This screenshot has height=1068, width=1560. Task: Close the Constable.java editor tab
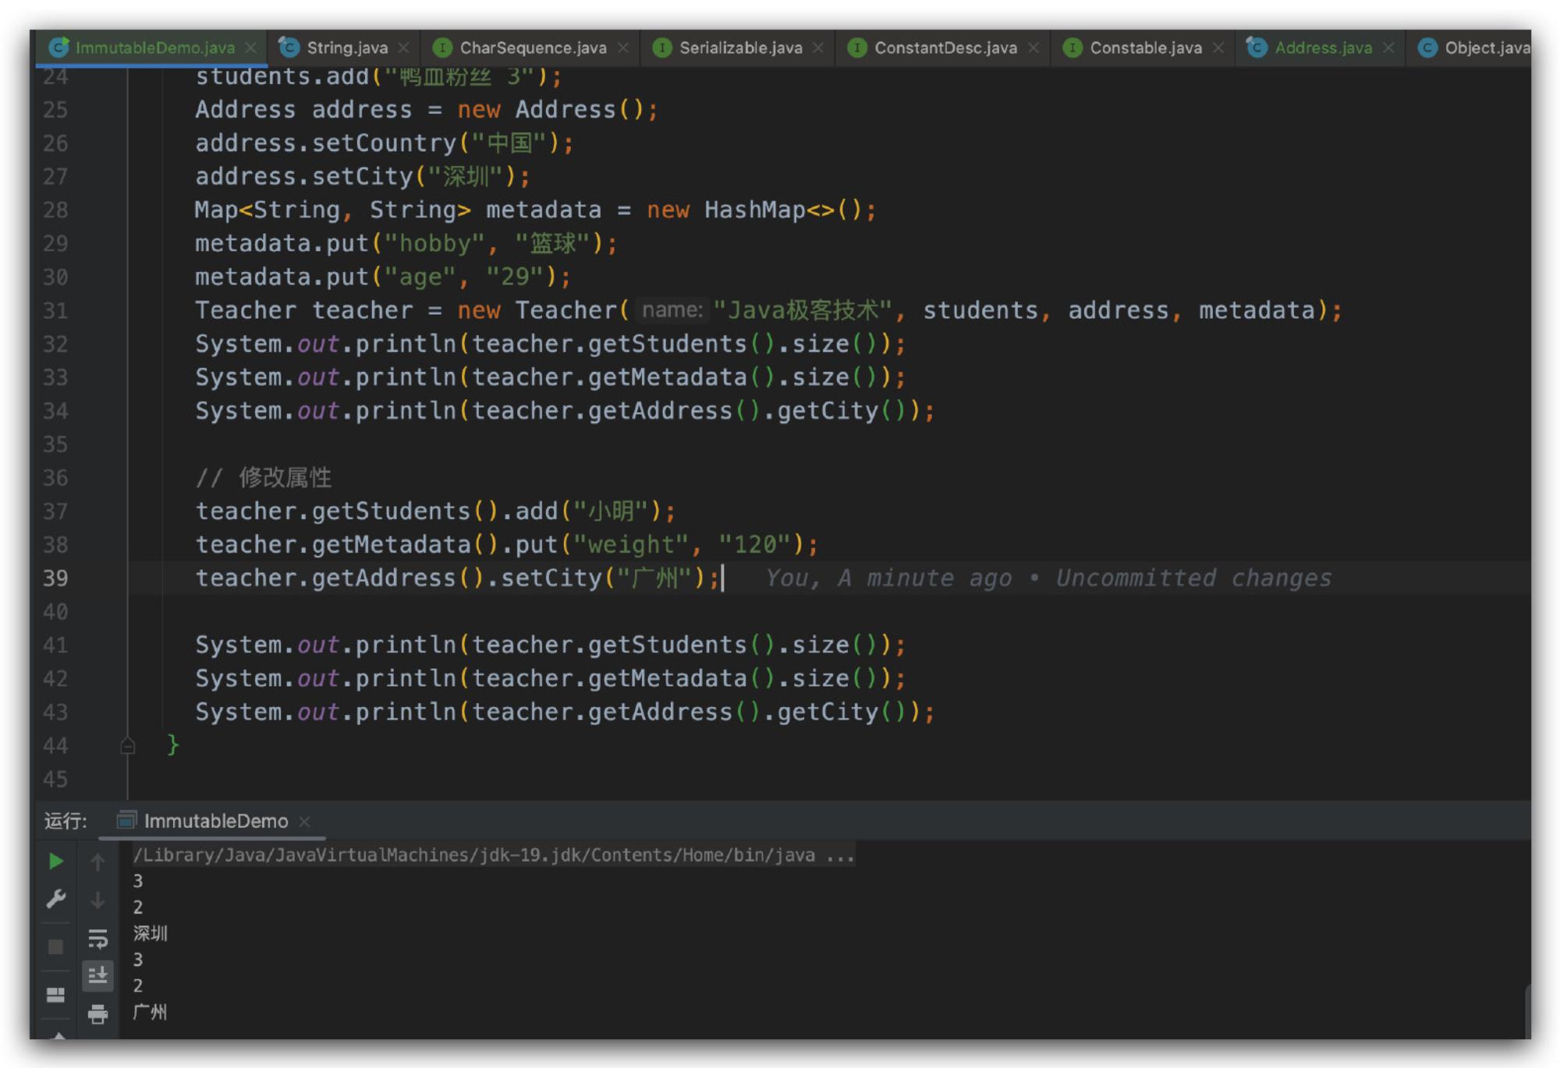[x=1218, y=48]
